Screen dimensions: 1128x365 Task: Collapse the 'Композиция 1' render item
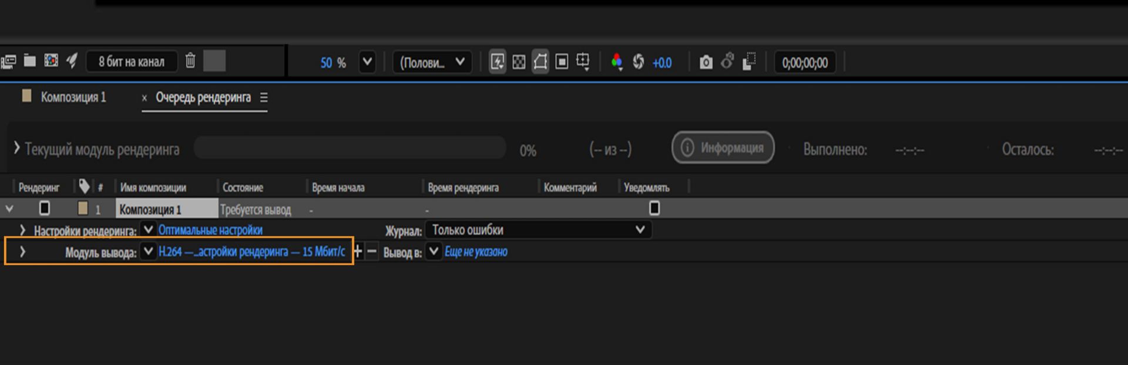pyautogui.click(x=9, y=208)
